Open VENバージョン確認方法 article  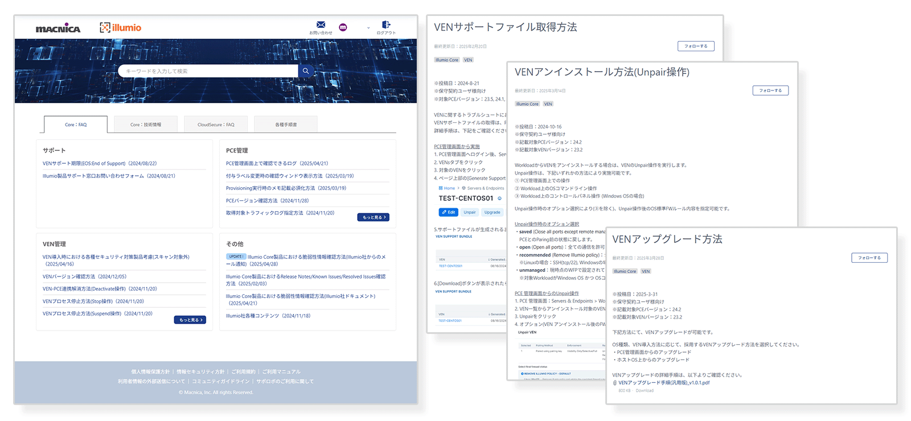(x=84, y=276)
